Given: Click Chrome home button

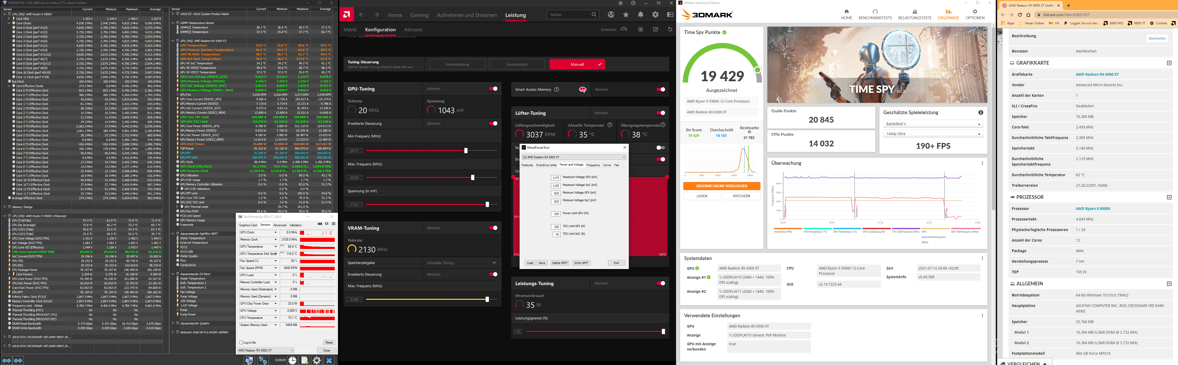Looking at the screenshot, I should (1028, 15).
